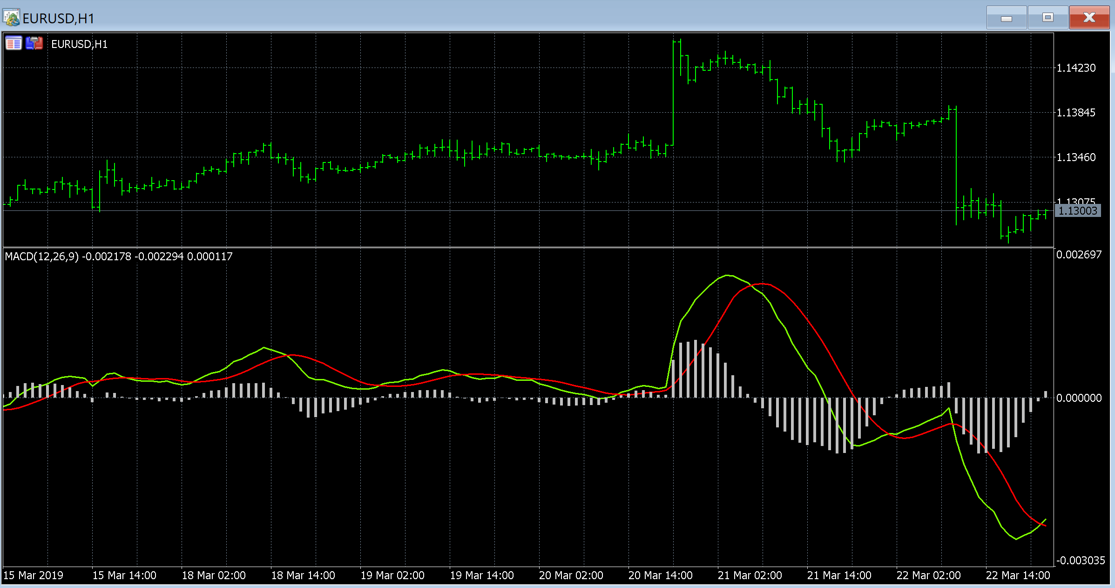Click the current price tag 1.13003
The height and width of the screenshot is (588, 1115).
pos(1077,211)
